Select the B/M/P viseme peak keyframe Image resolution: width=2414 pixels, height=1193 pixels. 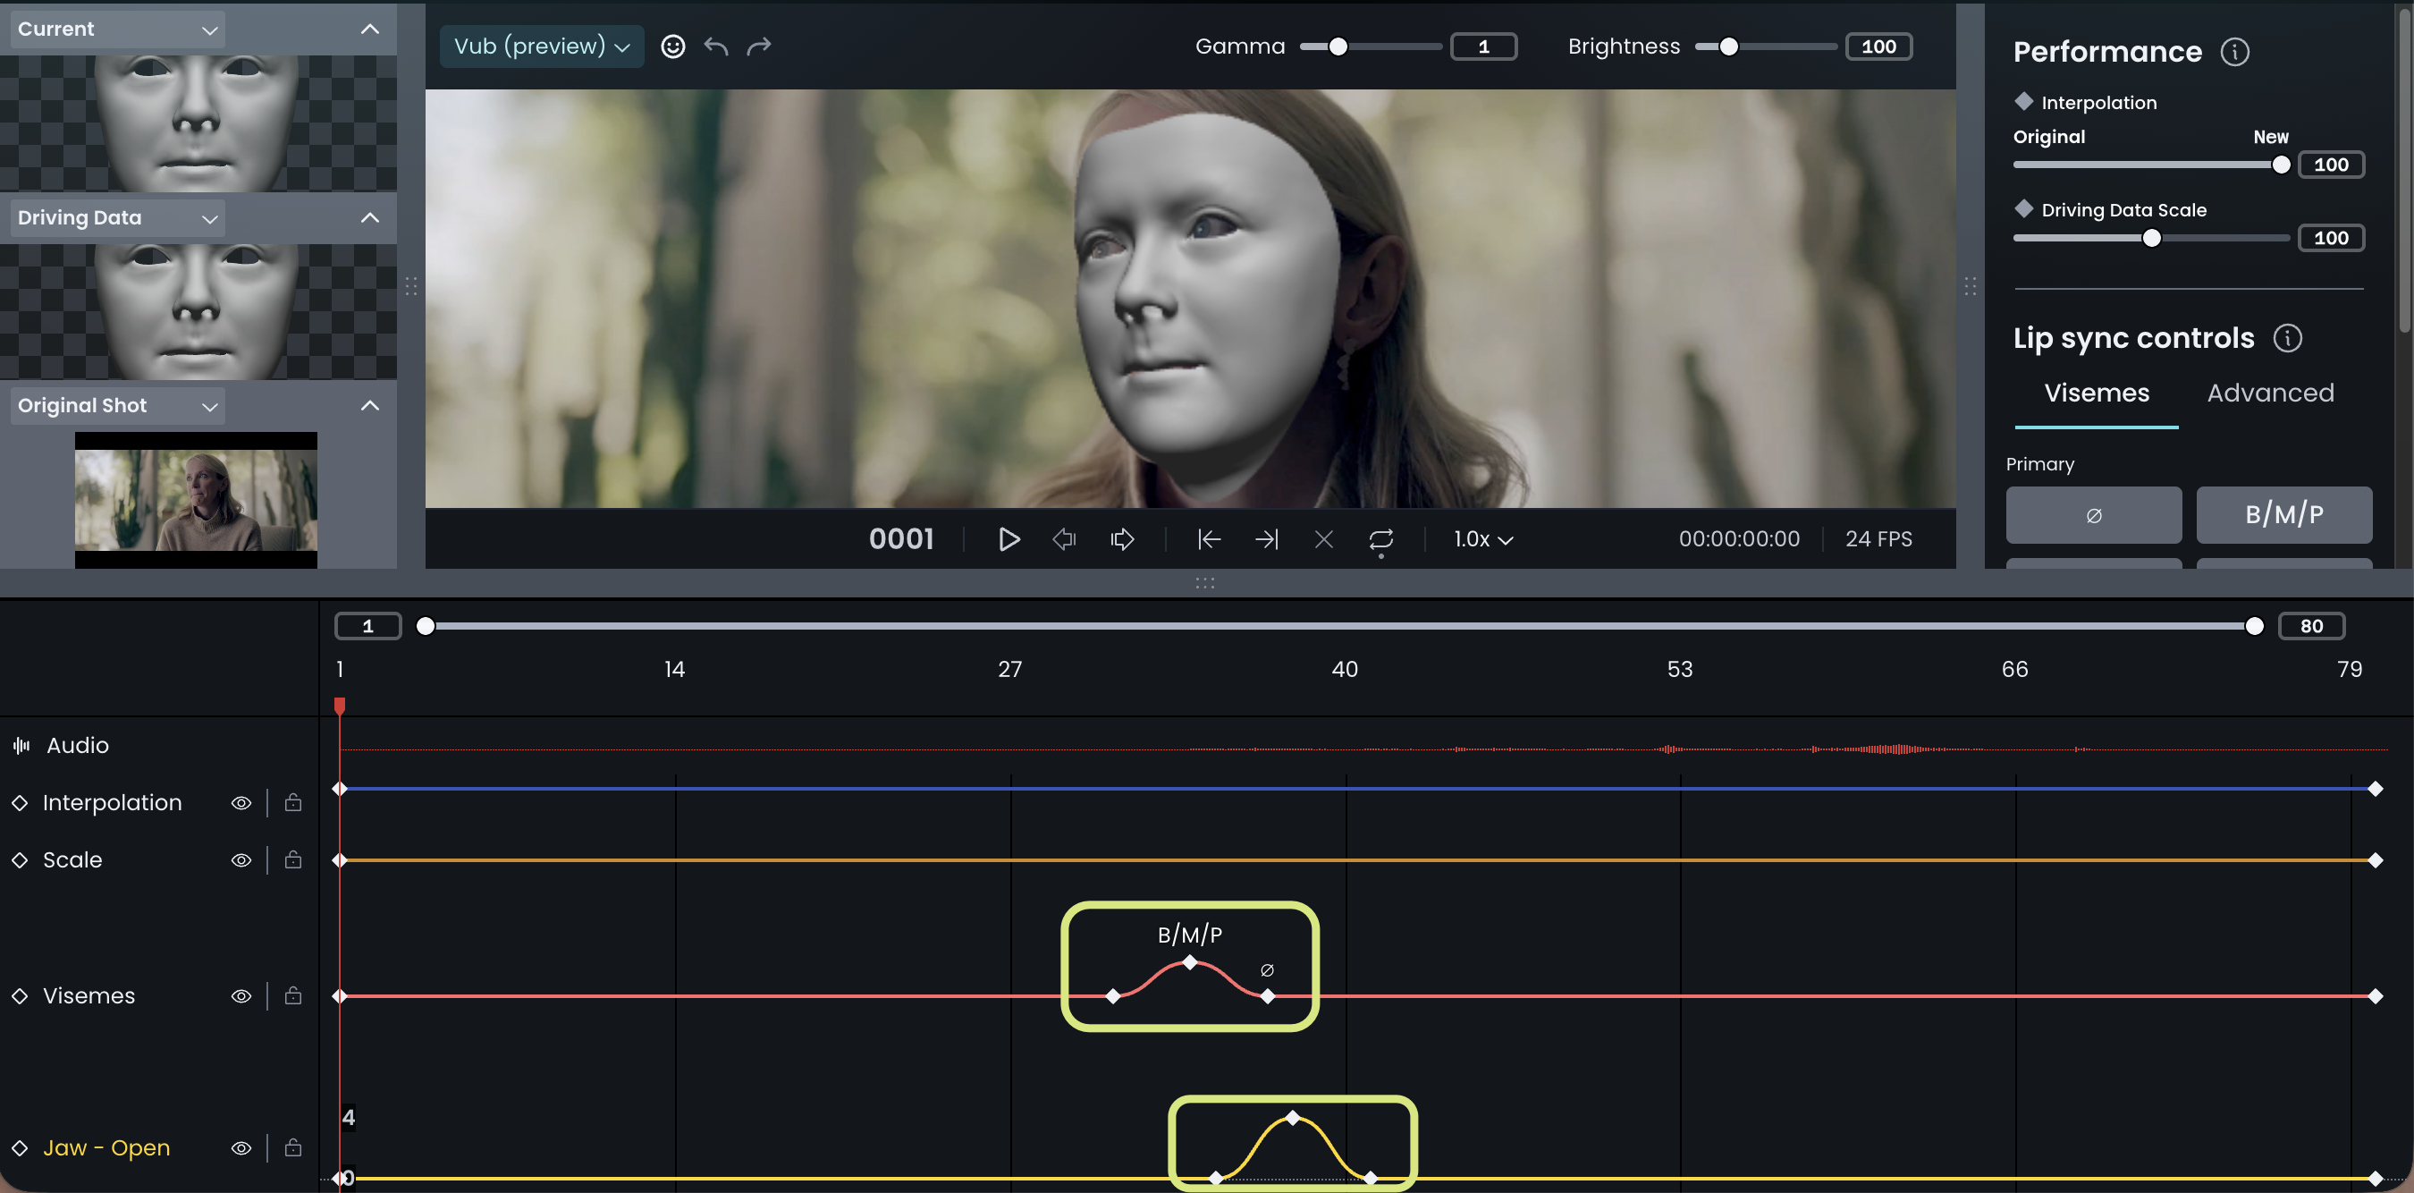pos(1189,962)
